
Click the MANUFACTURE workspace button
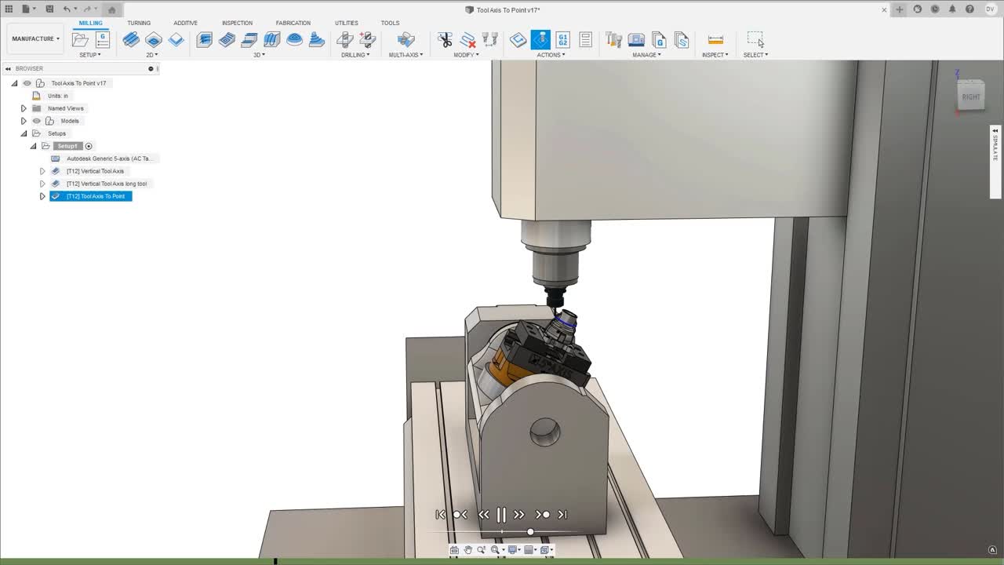35,38
